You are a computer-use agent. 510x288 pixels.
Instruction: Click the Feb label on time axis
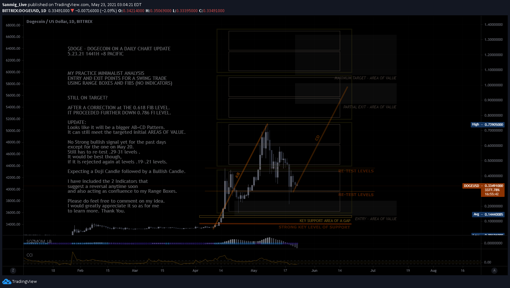tap(80, 270)
